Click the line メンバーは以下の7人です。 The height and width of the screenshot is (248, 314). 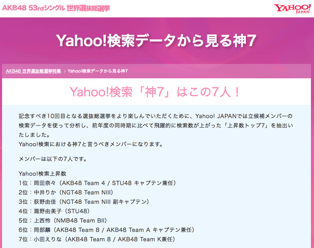click(53, 159)
